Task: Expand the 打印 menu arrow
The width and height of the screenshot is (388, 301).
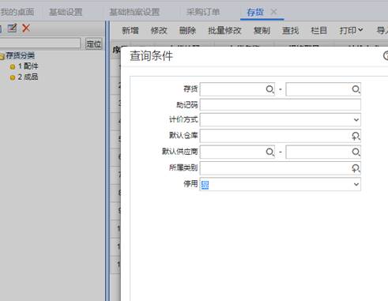Action: (x=360, y=30)
